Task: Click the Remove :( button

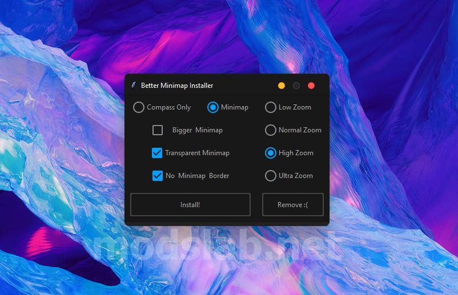Action: (x=293, y=204)
